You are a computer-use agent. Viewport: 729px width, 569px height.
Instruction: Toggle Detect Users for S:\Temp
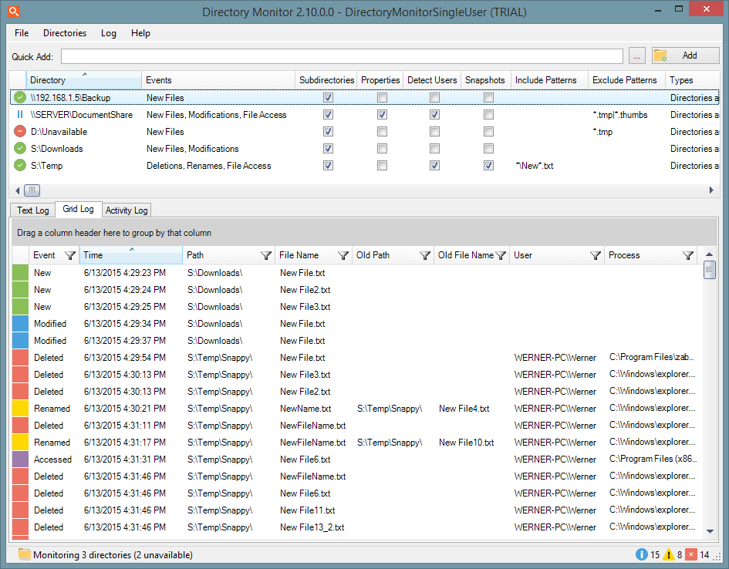tap(435, 165)
